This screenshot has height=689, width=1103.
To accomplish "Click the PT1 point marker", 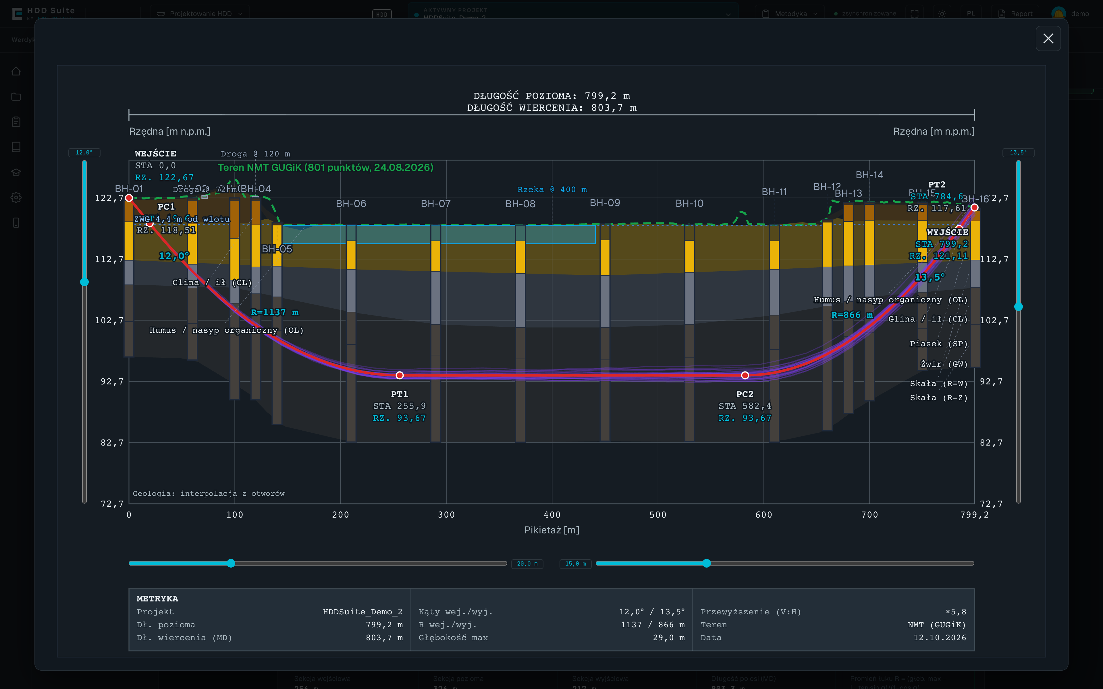I will [400, 375].
